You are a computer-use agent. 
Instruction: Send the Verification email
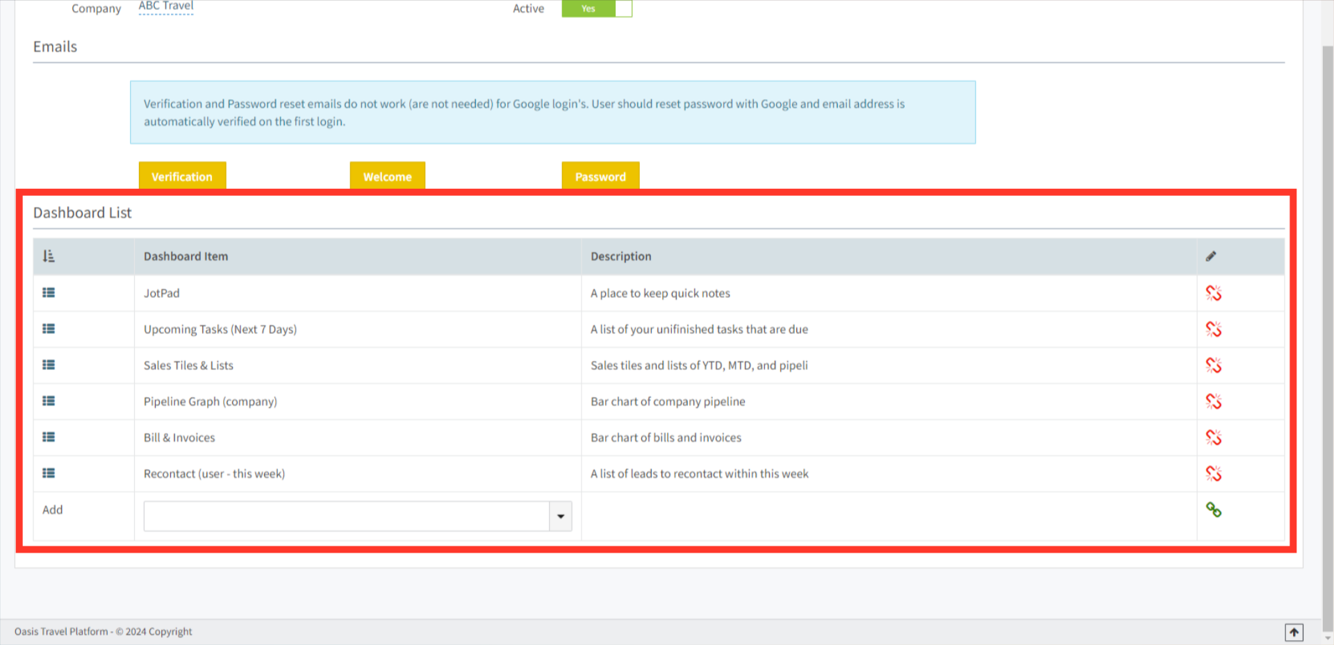click(181, 176)
